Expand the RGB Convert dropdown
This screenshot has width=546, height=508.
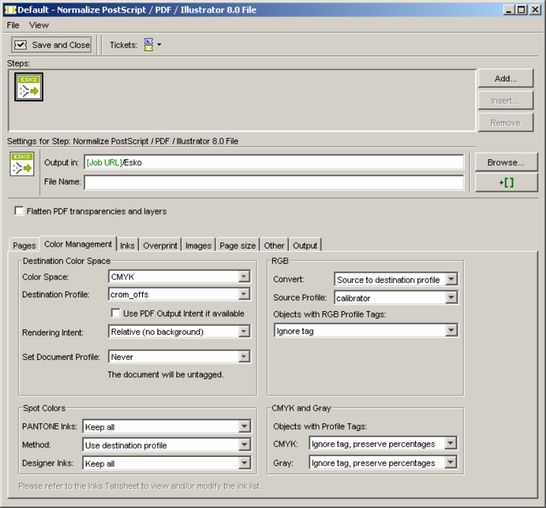pyautogui.click(x=451, y=279)
